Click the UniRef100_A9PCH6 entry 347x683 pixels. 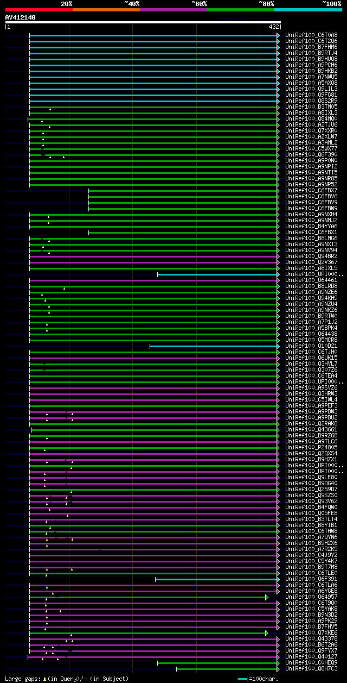311,65
